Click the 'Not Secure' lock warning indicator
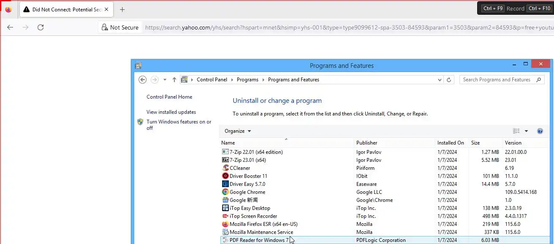554x244 pixels. (120, 27)
